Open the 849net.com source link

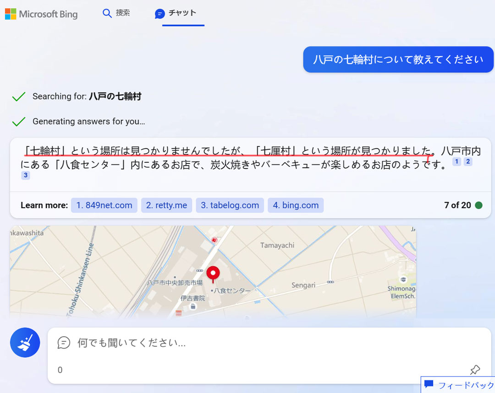pyautogui.click(x=104, y=205)
